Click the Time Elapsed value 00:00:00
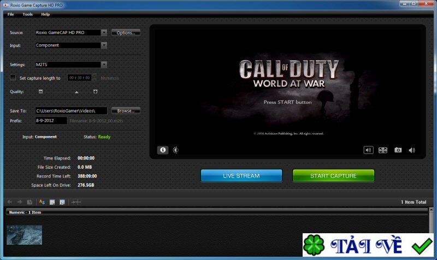The image size is (437, 260). coord(86,158)
